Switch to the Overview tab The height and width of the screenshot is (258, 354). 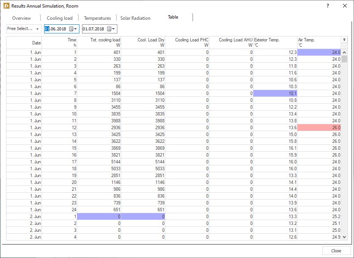coord(21,18)
